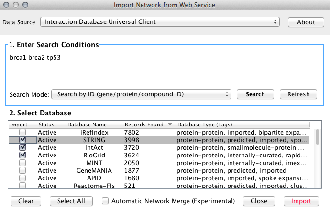Click the Database Name column header

tap(93, 125)
